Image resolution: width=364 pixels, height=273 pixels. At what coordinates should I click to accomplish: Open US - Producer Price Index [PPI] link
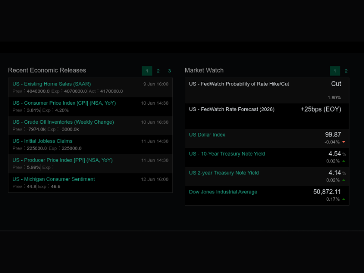click(62, 160)
